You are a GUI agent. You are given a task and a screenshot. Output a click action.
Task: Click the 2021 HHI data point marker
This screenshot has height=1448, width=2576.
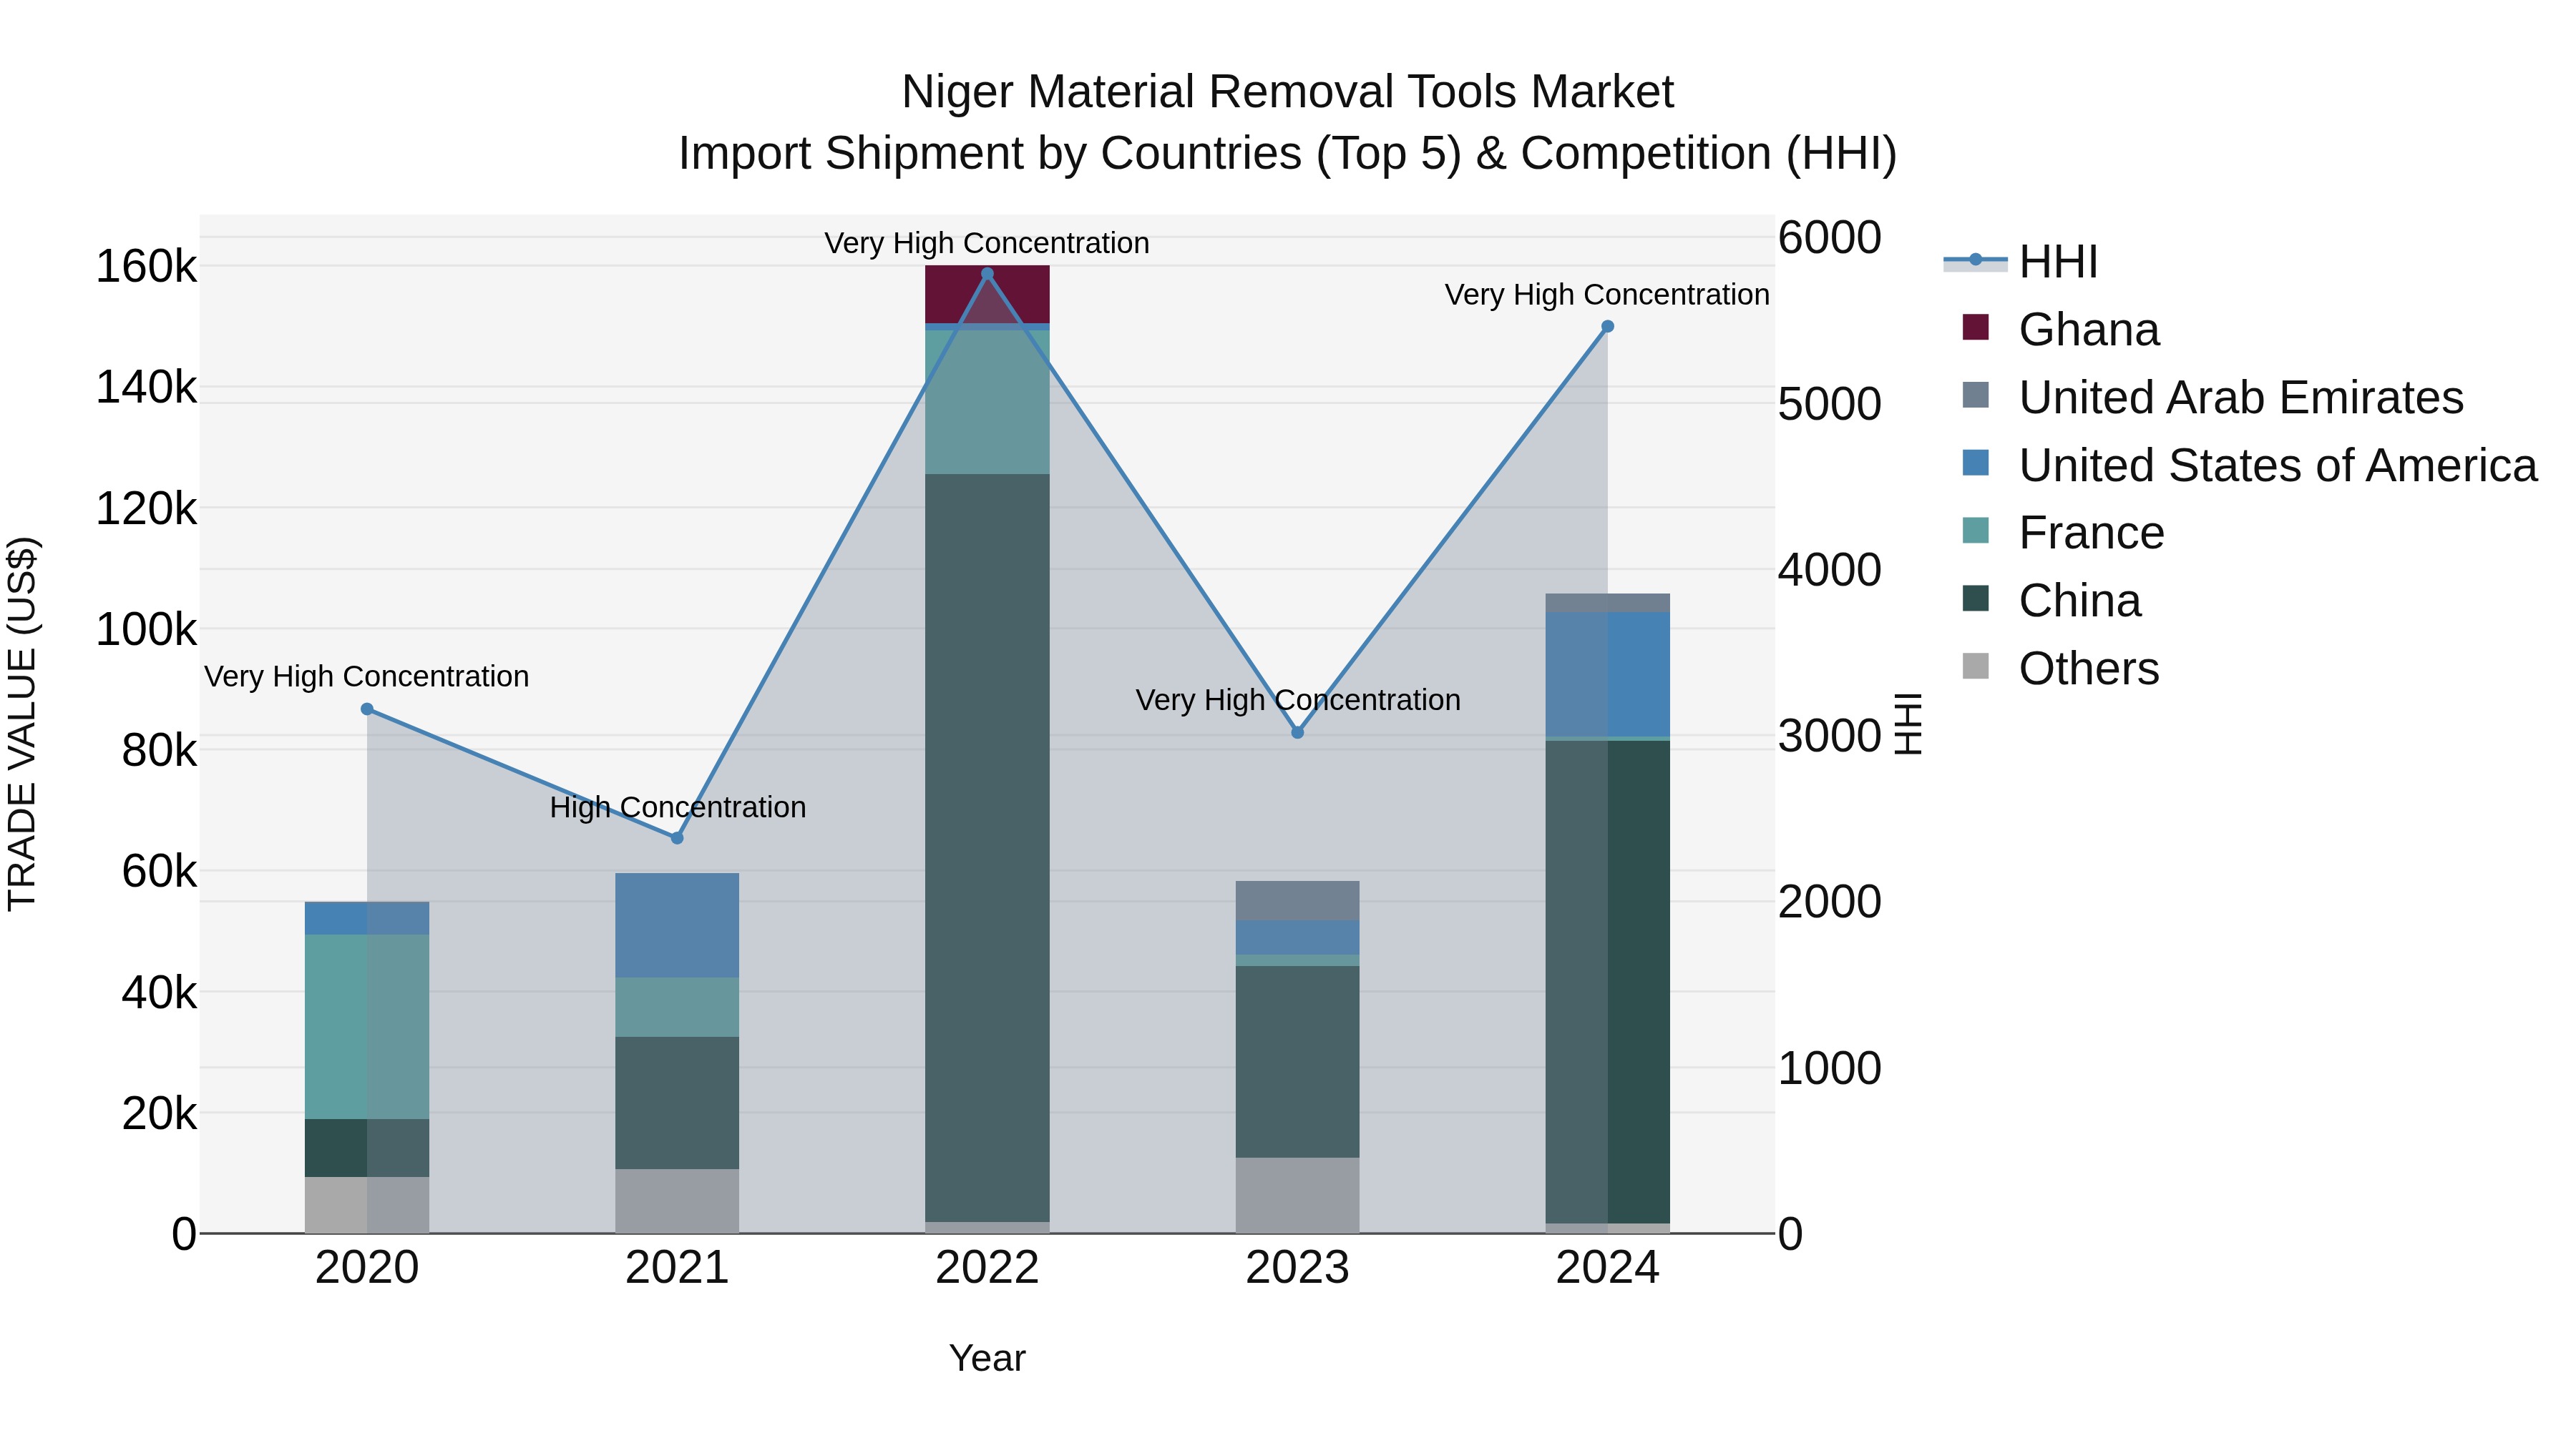pyautogui.click(x=677, y=837)
